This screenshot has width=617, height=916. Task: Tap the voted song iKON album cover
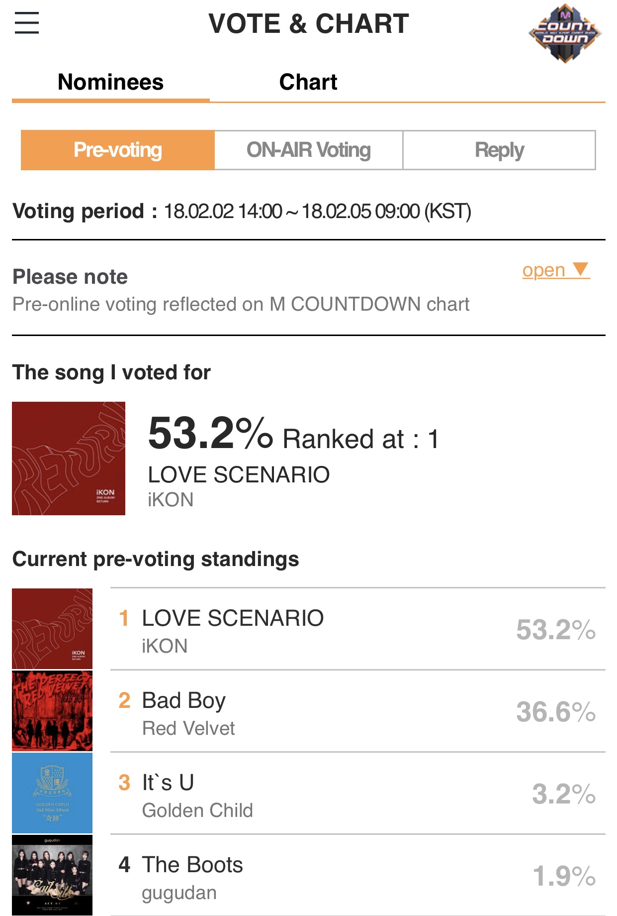click(69, 458)
